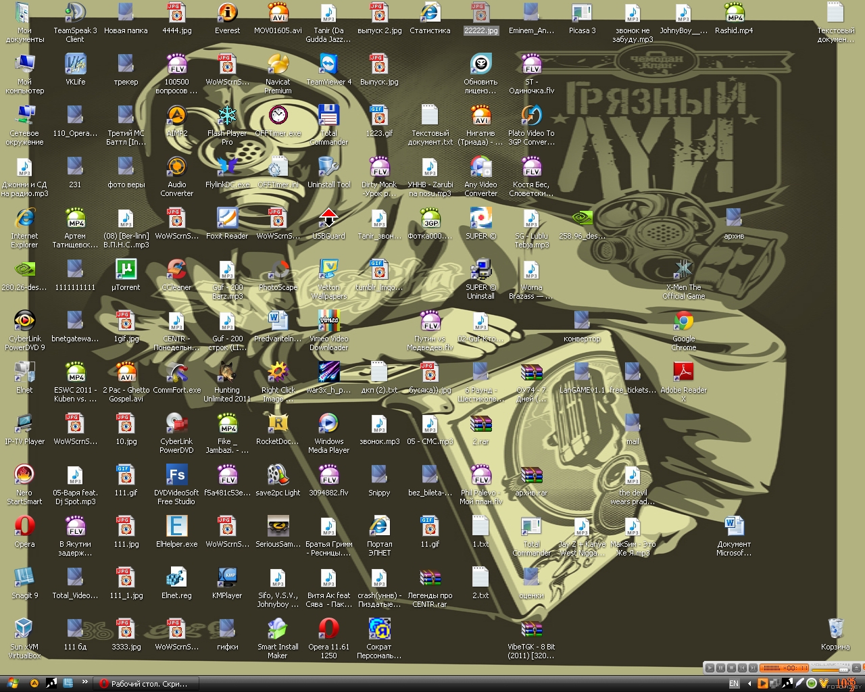The image size is (865, 692).
Task: Expand the Quick Launch overflow chevron
Action: [84, 682]
